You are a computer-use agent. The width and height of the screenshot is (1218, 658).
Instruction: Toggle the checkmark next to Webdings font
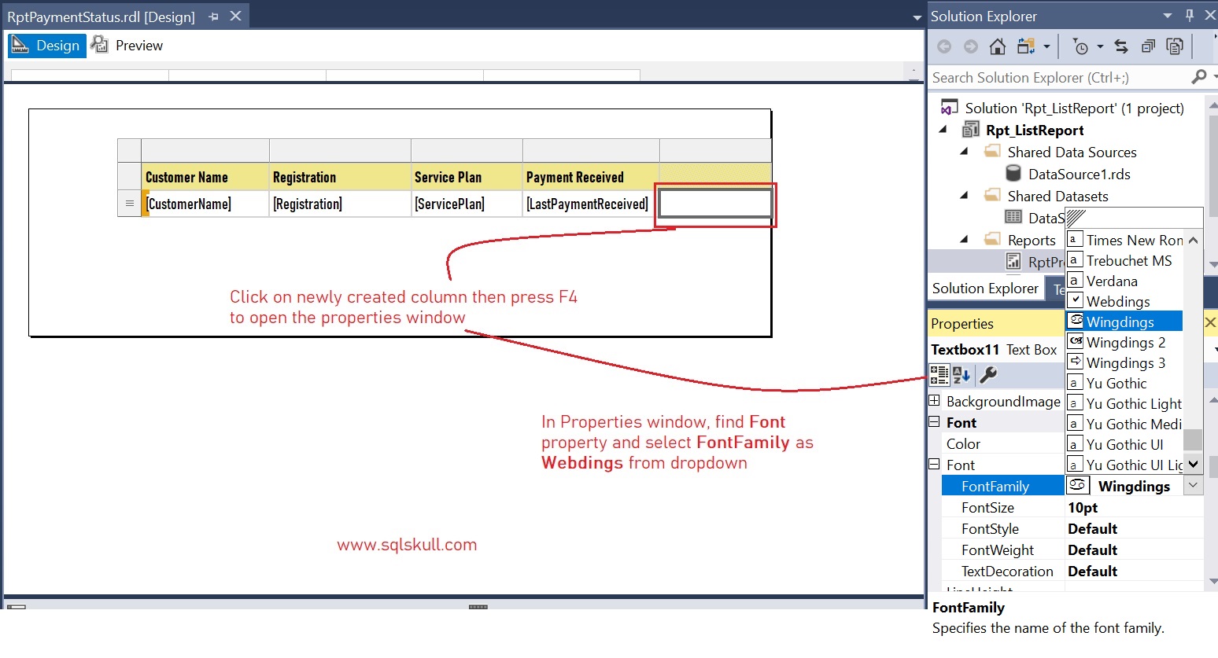(1075, 301)
